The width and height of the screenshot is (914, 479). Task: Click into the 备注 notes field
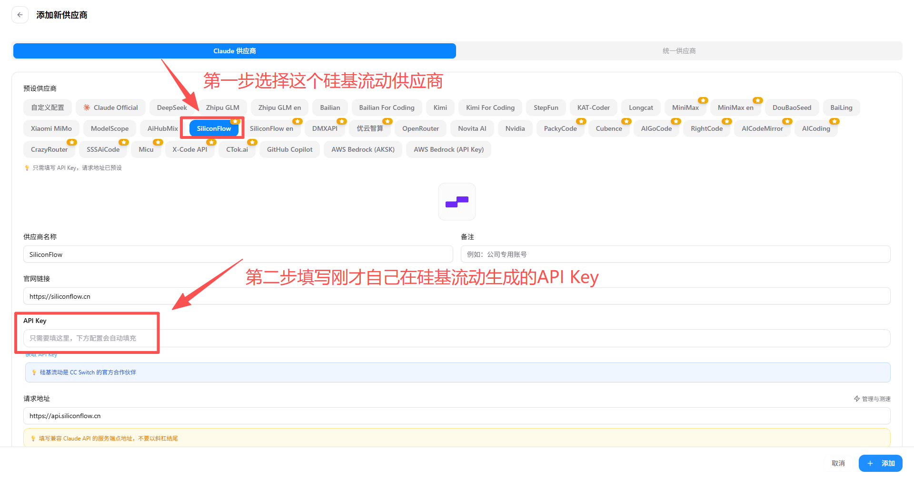tap(676, 254)
